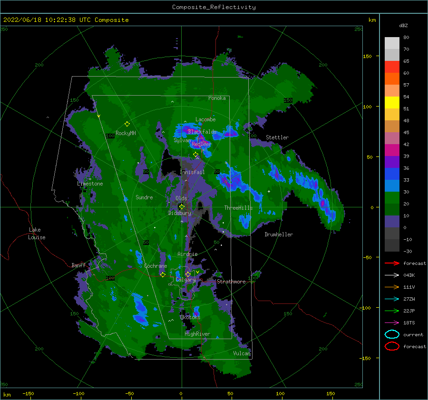The image size is (428, 400).
Task: Click the HighRiver city label
Action: (197, 334)
